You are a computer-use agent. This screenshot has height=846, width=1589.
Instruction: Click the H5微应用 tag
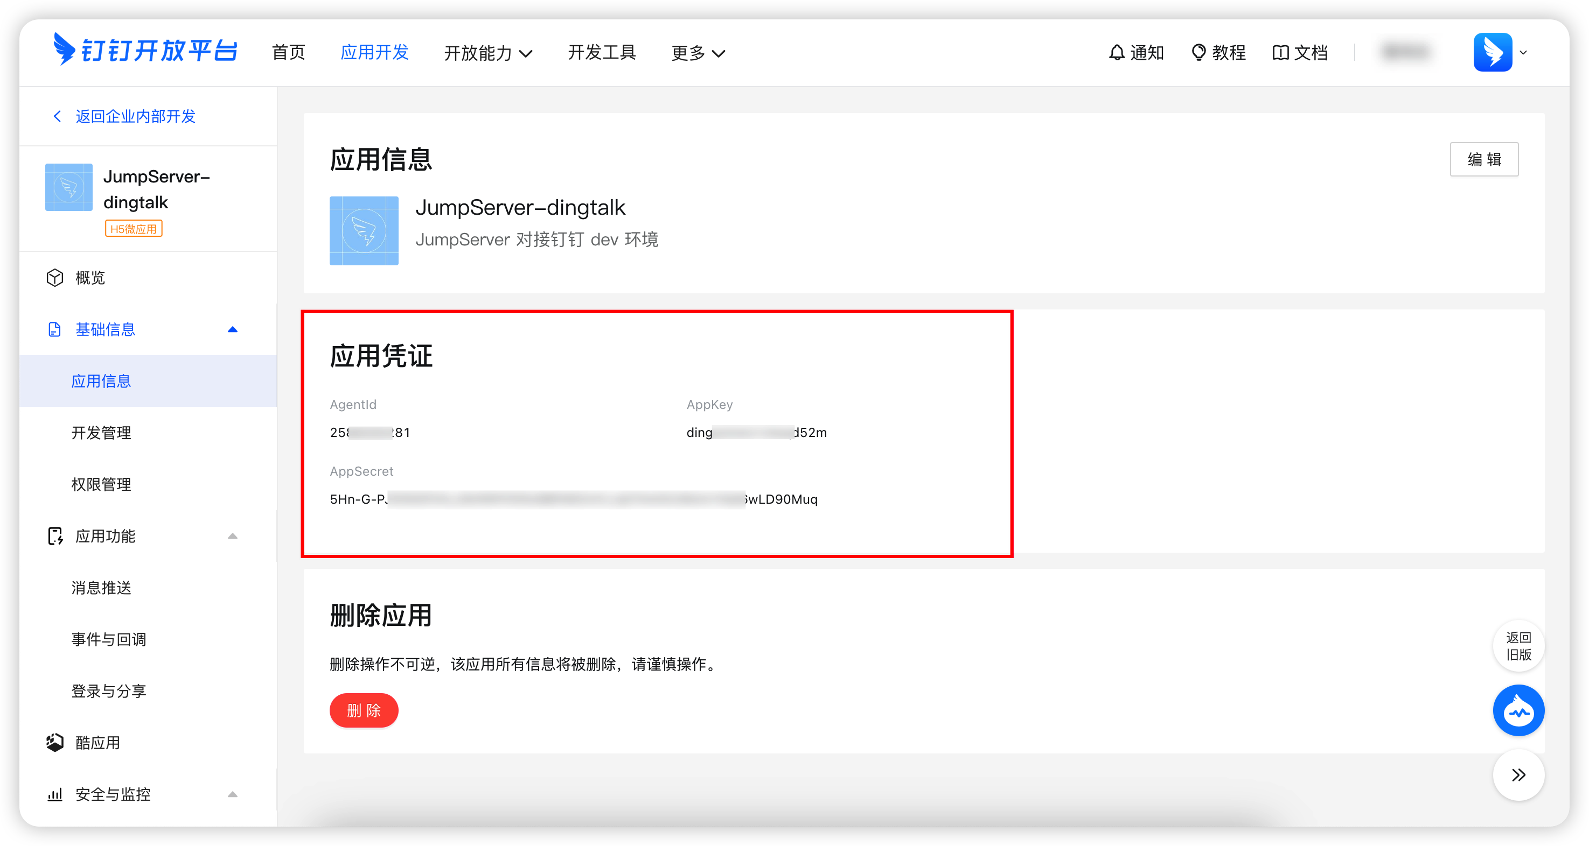(134, 229)
